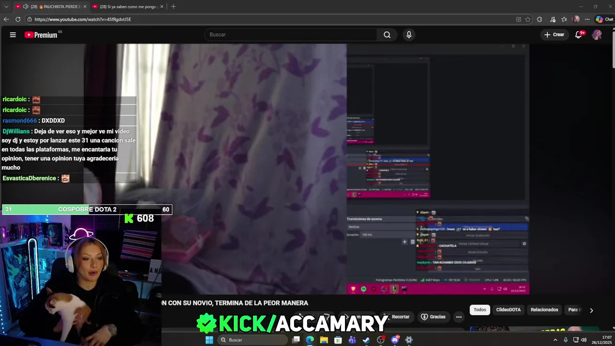This screenshot has width=615, height=346.
Task: Start YouTube voice search with microphone
Action: click(x=409, y=35)
